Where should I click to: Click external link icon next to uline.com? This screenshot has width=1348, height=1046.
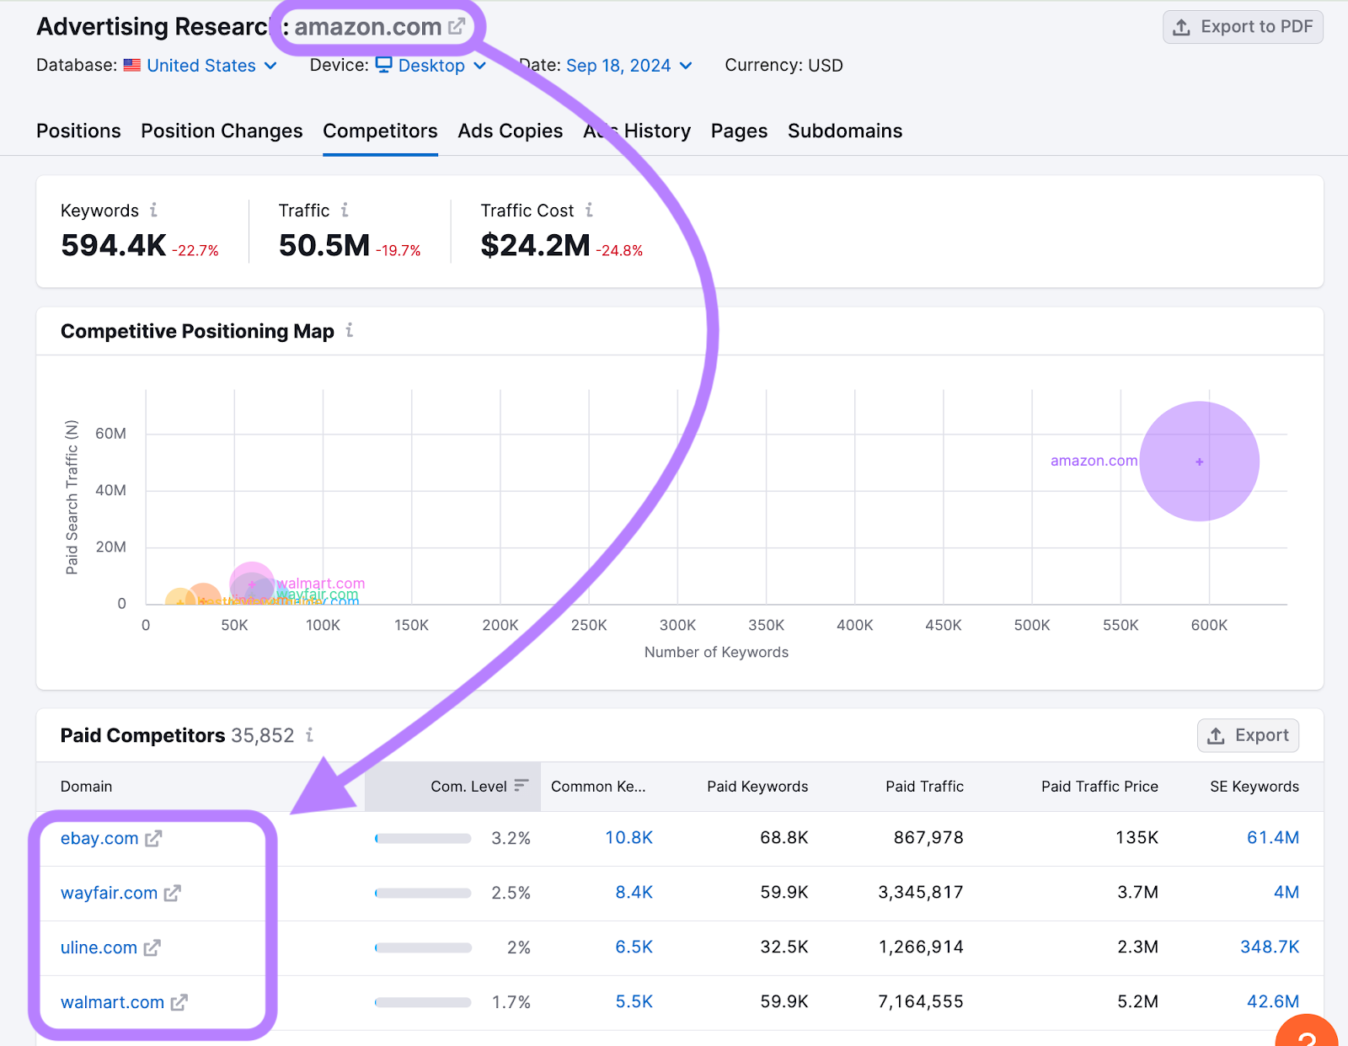(x=152, y=947)
